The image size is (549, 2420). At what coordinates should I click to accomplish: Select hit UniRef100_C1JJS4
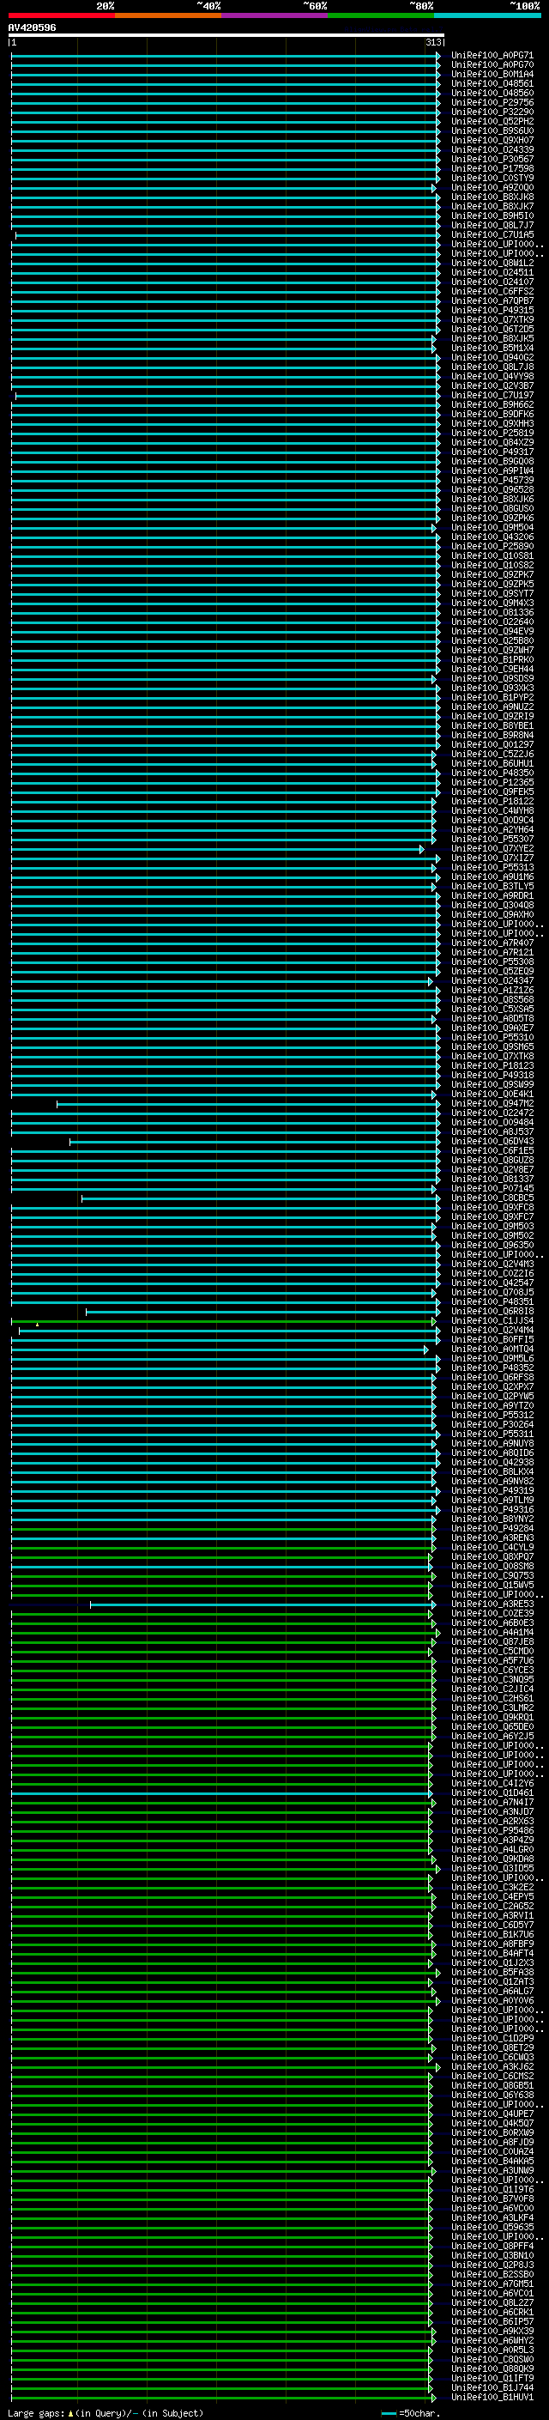point(492,1321)
